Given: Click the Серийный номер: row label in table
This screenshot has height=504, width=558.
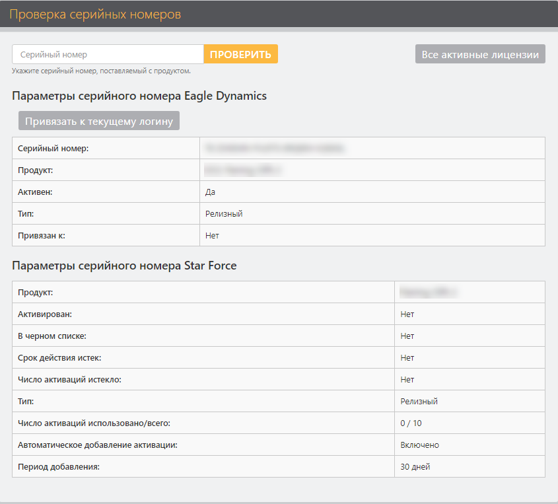Looking at the screenshot, I should 53,149.
